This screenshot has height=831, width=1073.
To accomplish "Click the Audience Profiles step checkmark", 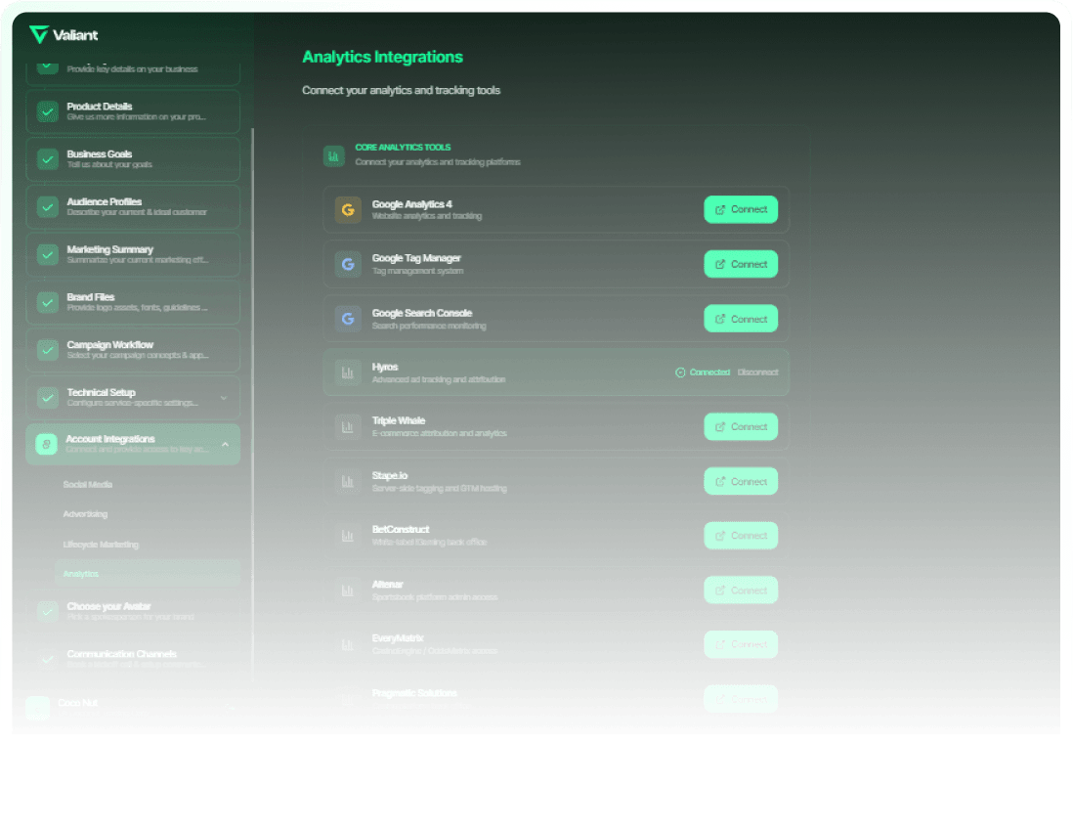I will point(47,206).
